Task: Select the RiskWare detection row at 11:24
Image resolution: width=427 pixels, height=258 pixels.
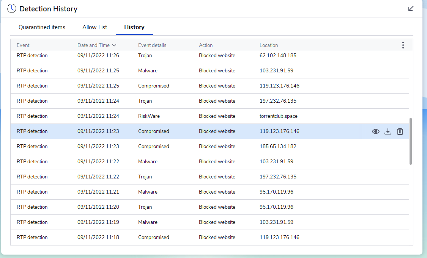Action: [x=152, y=116]
